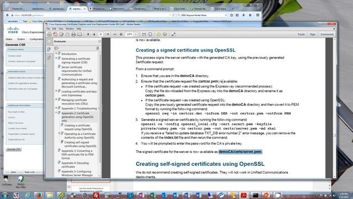Click the zoom in plus icon

tap(121, 34)
